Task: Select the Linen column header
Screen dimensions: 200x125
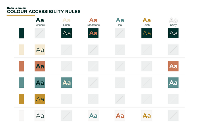Action: pos(66,22)
